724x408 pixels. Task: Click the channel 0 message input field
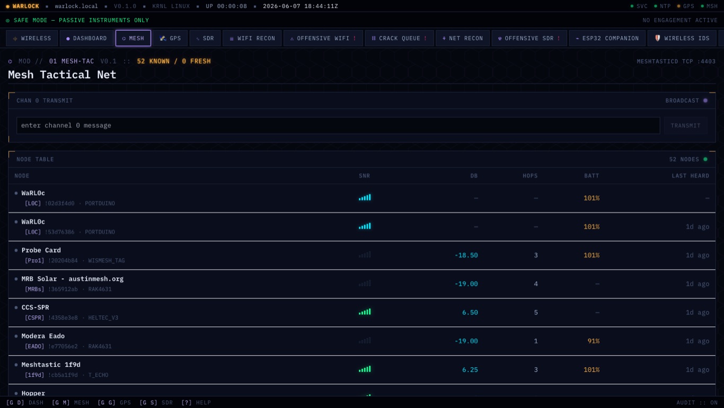tap(338, 125)
